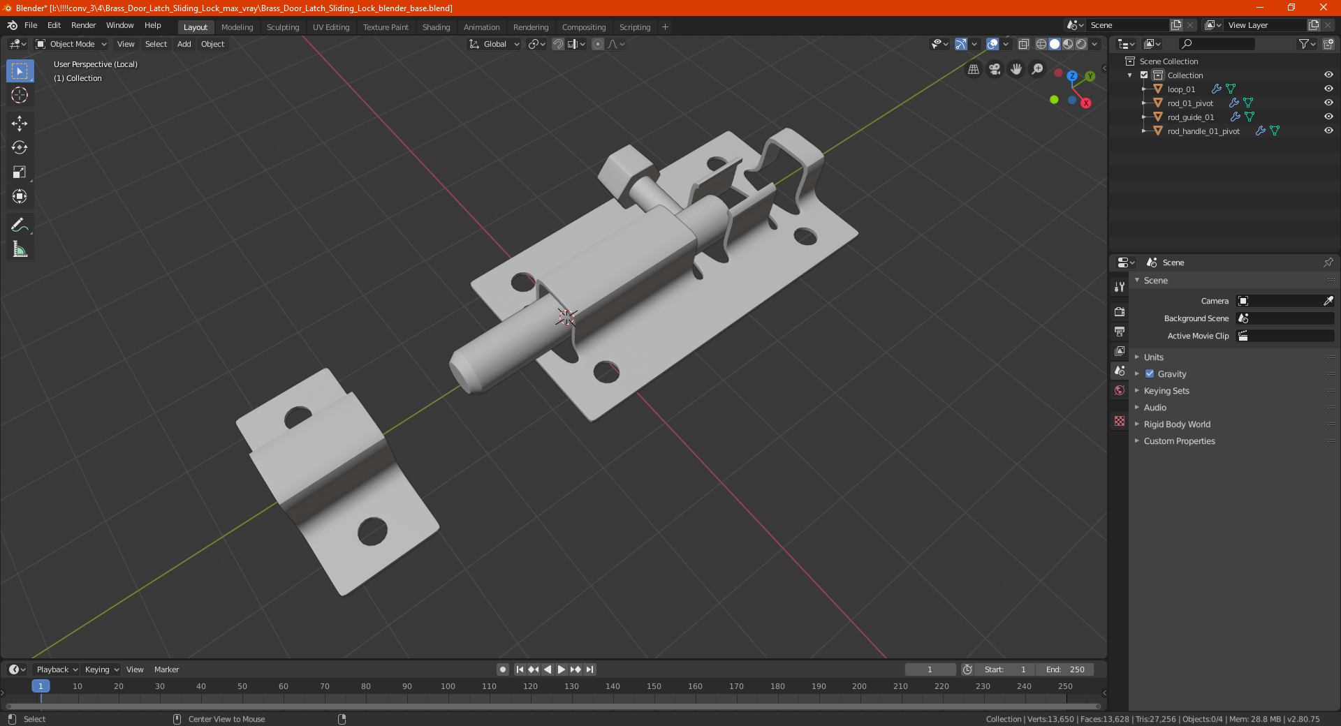Image resolution: width=1341 pixels, height=726 pixels.
Task: Toggle viewport overlays
Action: pos(992,44)
